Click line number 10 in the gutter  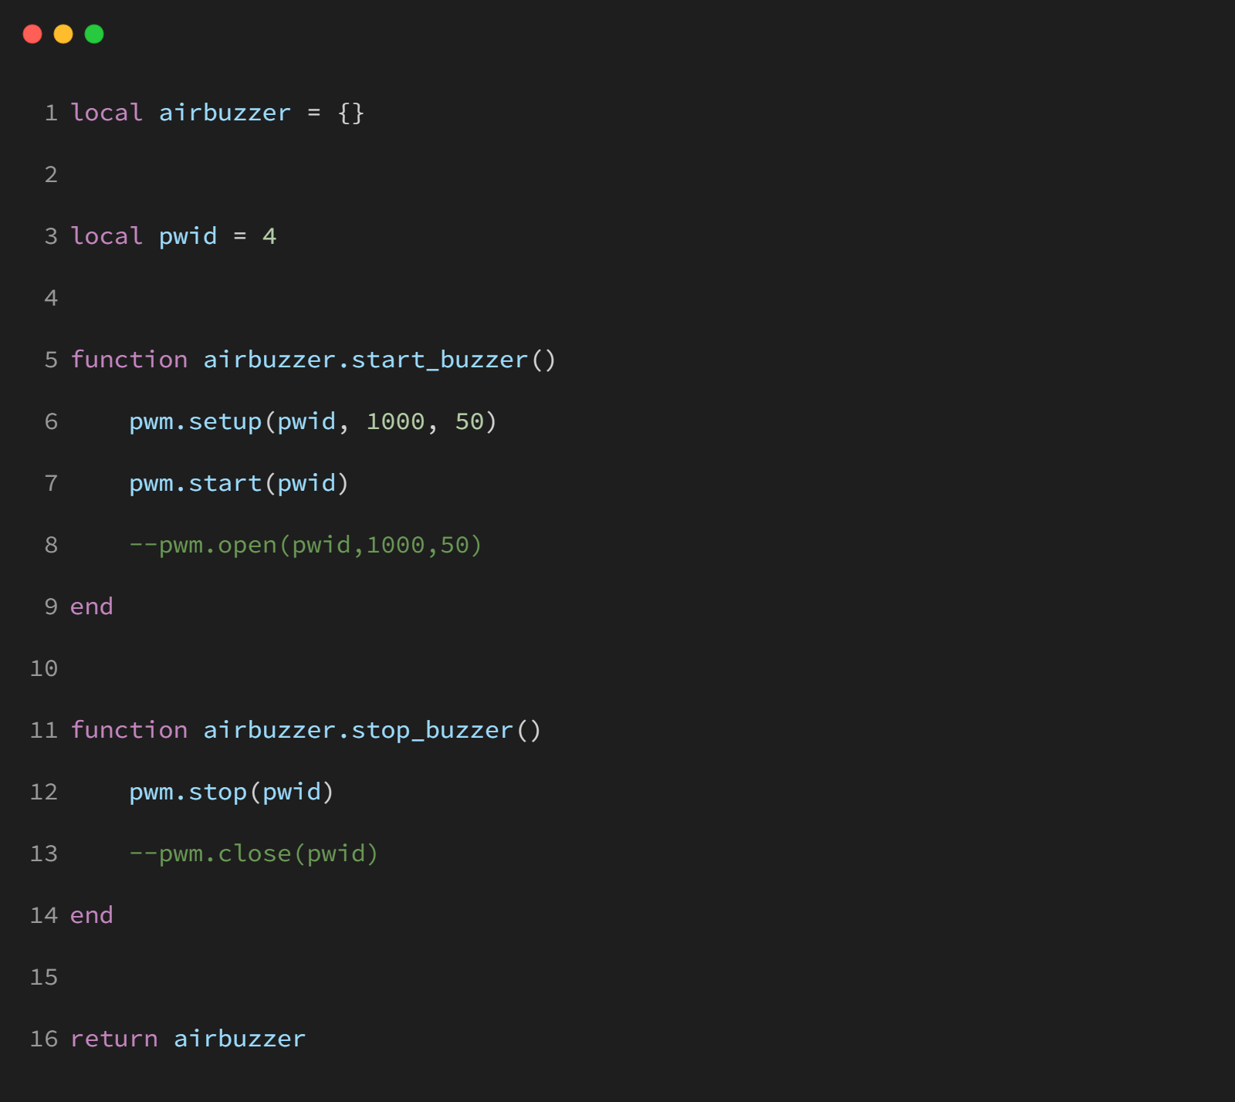[44, 669]
